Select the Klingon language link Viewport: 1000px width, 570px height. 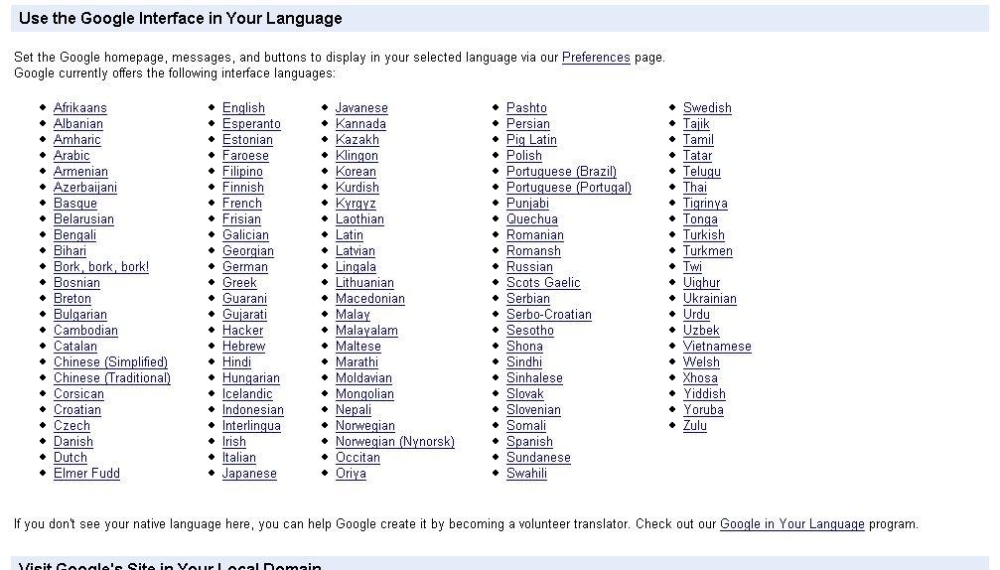coord(357,156)
